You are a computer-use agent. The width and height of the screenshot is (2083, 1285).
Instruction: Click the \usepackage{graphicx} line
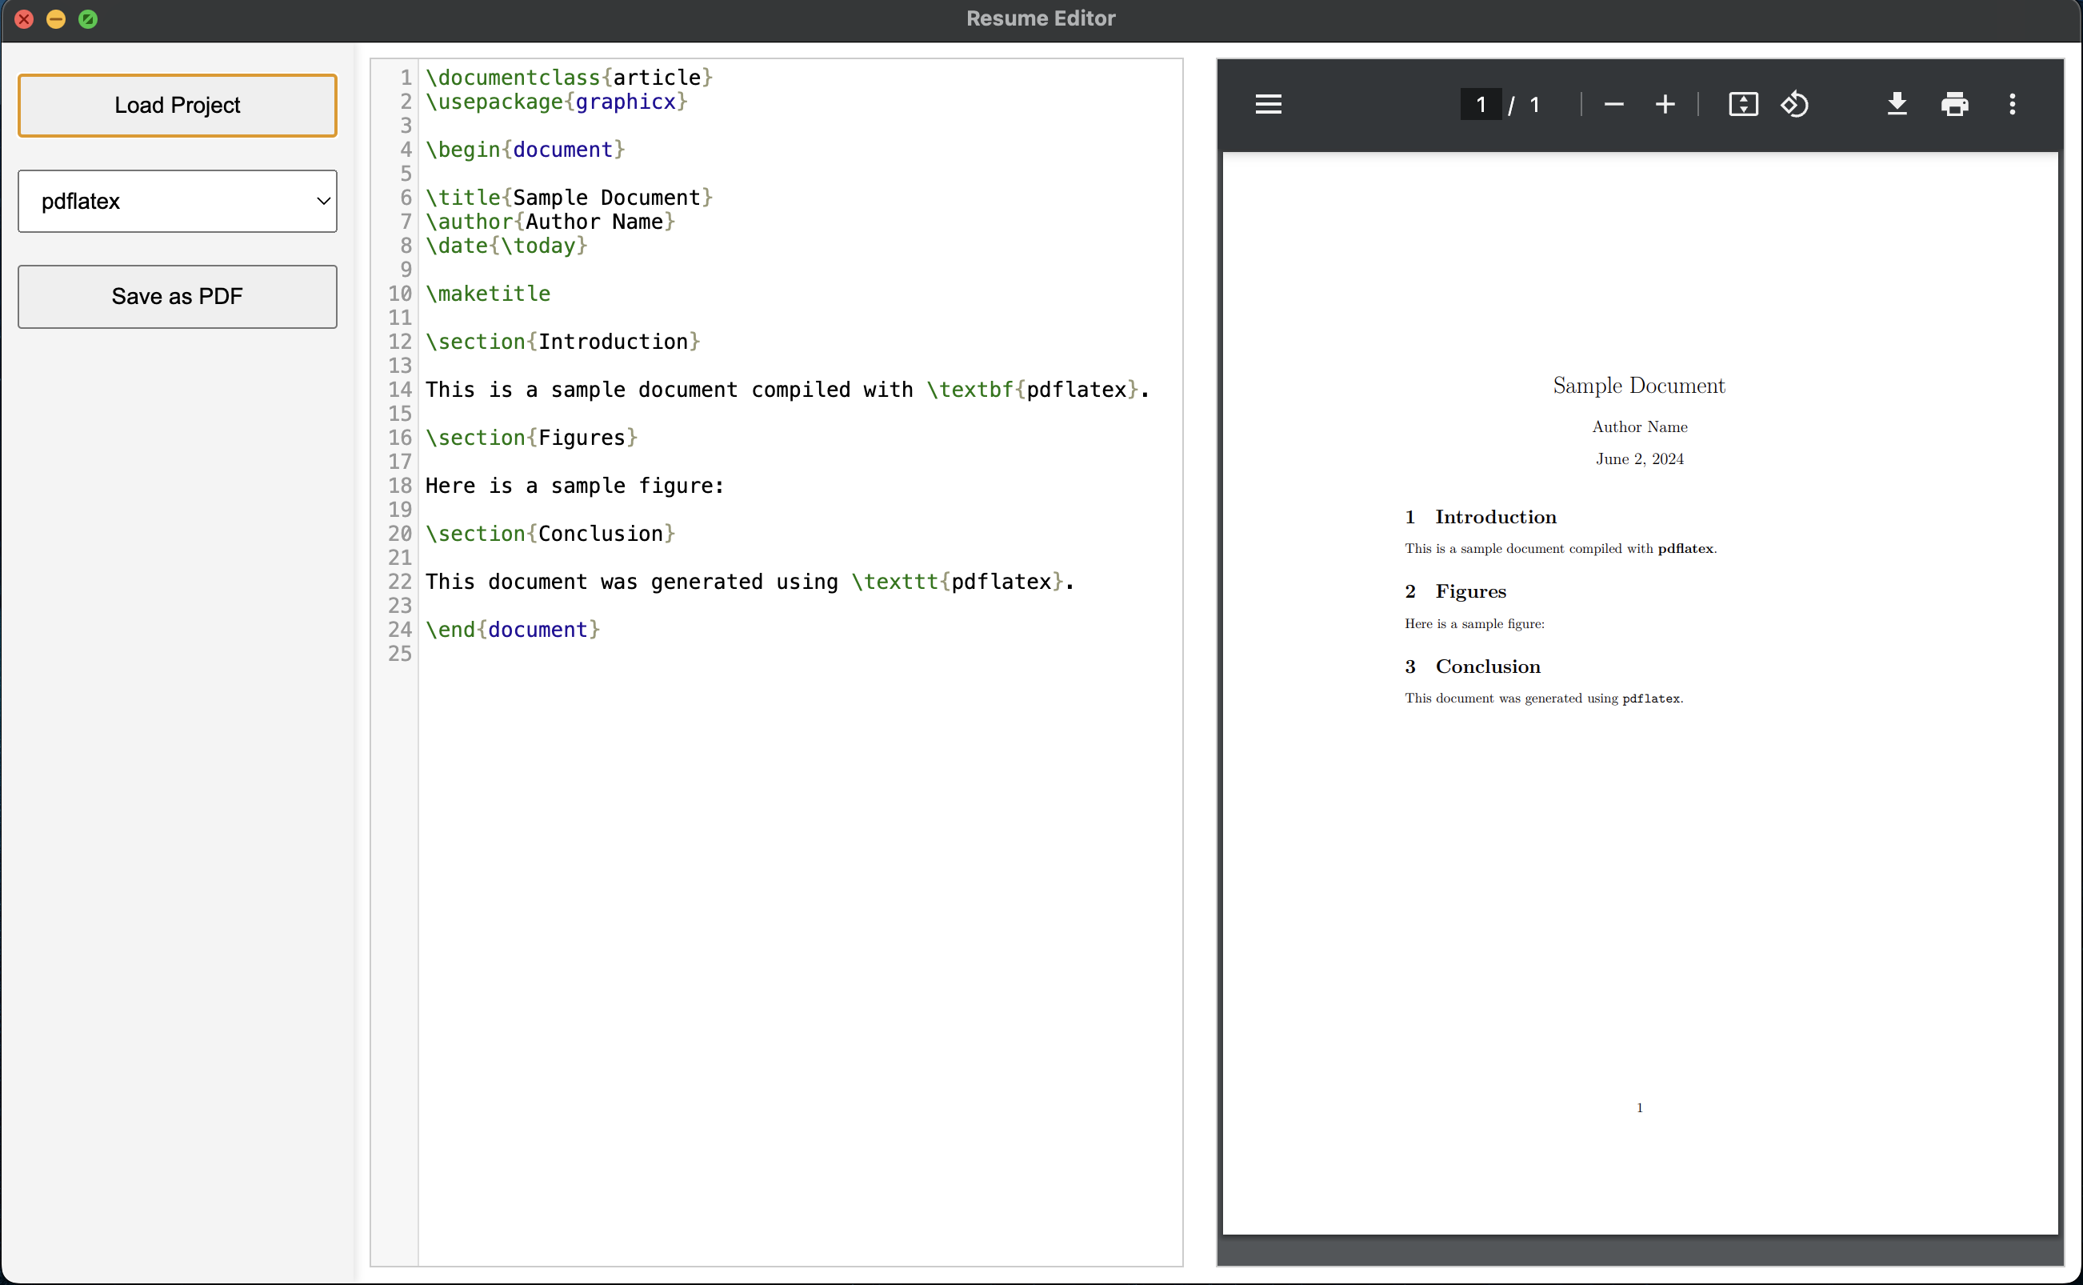tap(556, 102)
